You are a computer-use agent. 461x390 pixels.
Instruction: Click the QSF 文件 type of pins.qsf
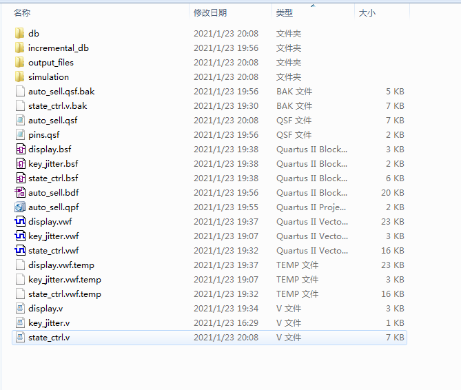(294, 135)
